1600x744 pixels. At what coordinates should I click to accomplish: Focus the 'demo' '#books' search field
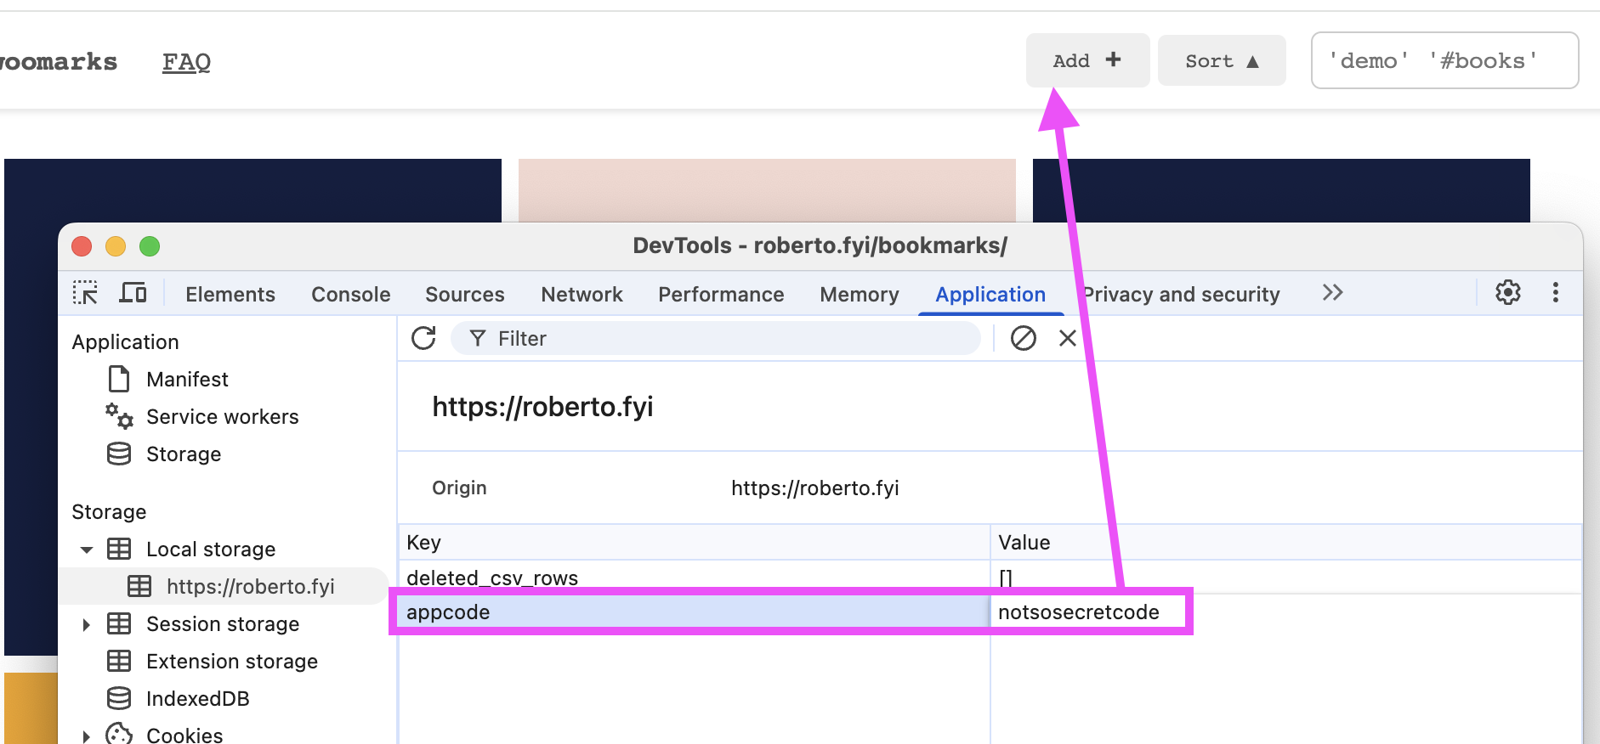1444,60
